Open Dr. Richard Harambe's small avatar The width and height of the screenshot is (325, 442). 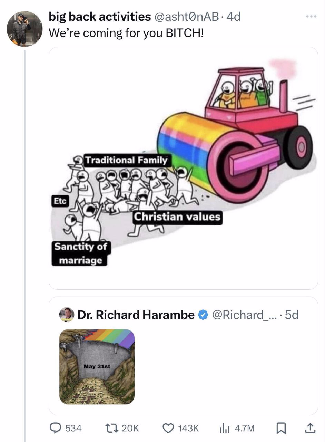point(67,315)
